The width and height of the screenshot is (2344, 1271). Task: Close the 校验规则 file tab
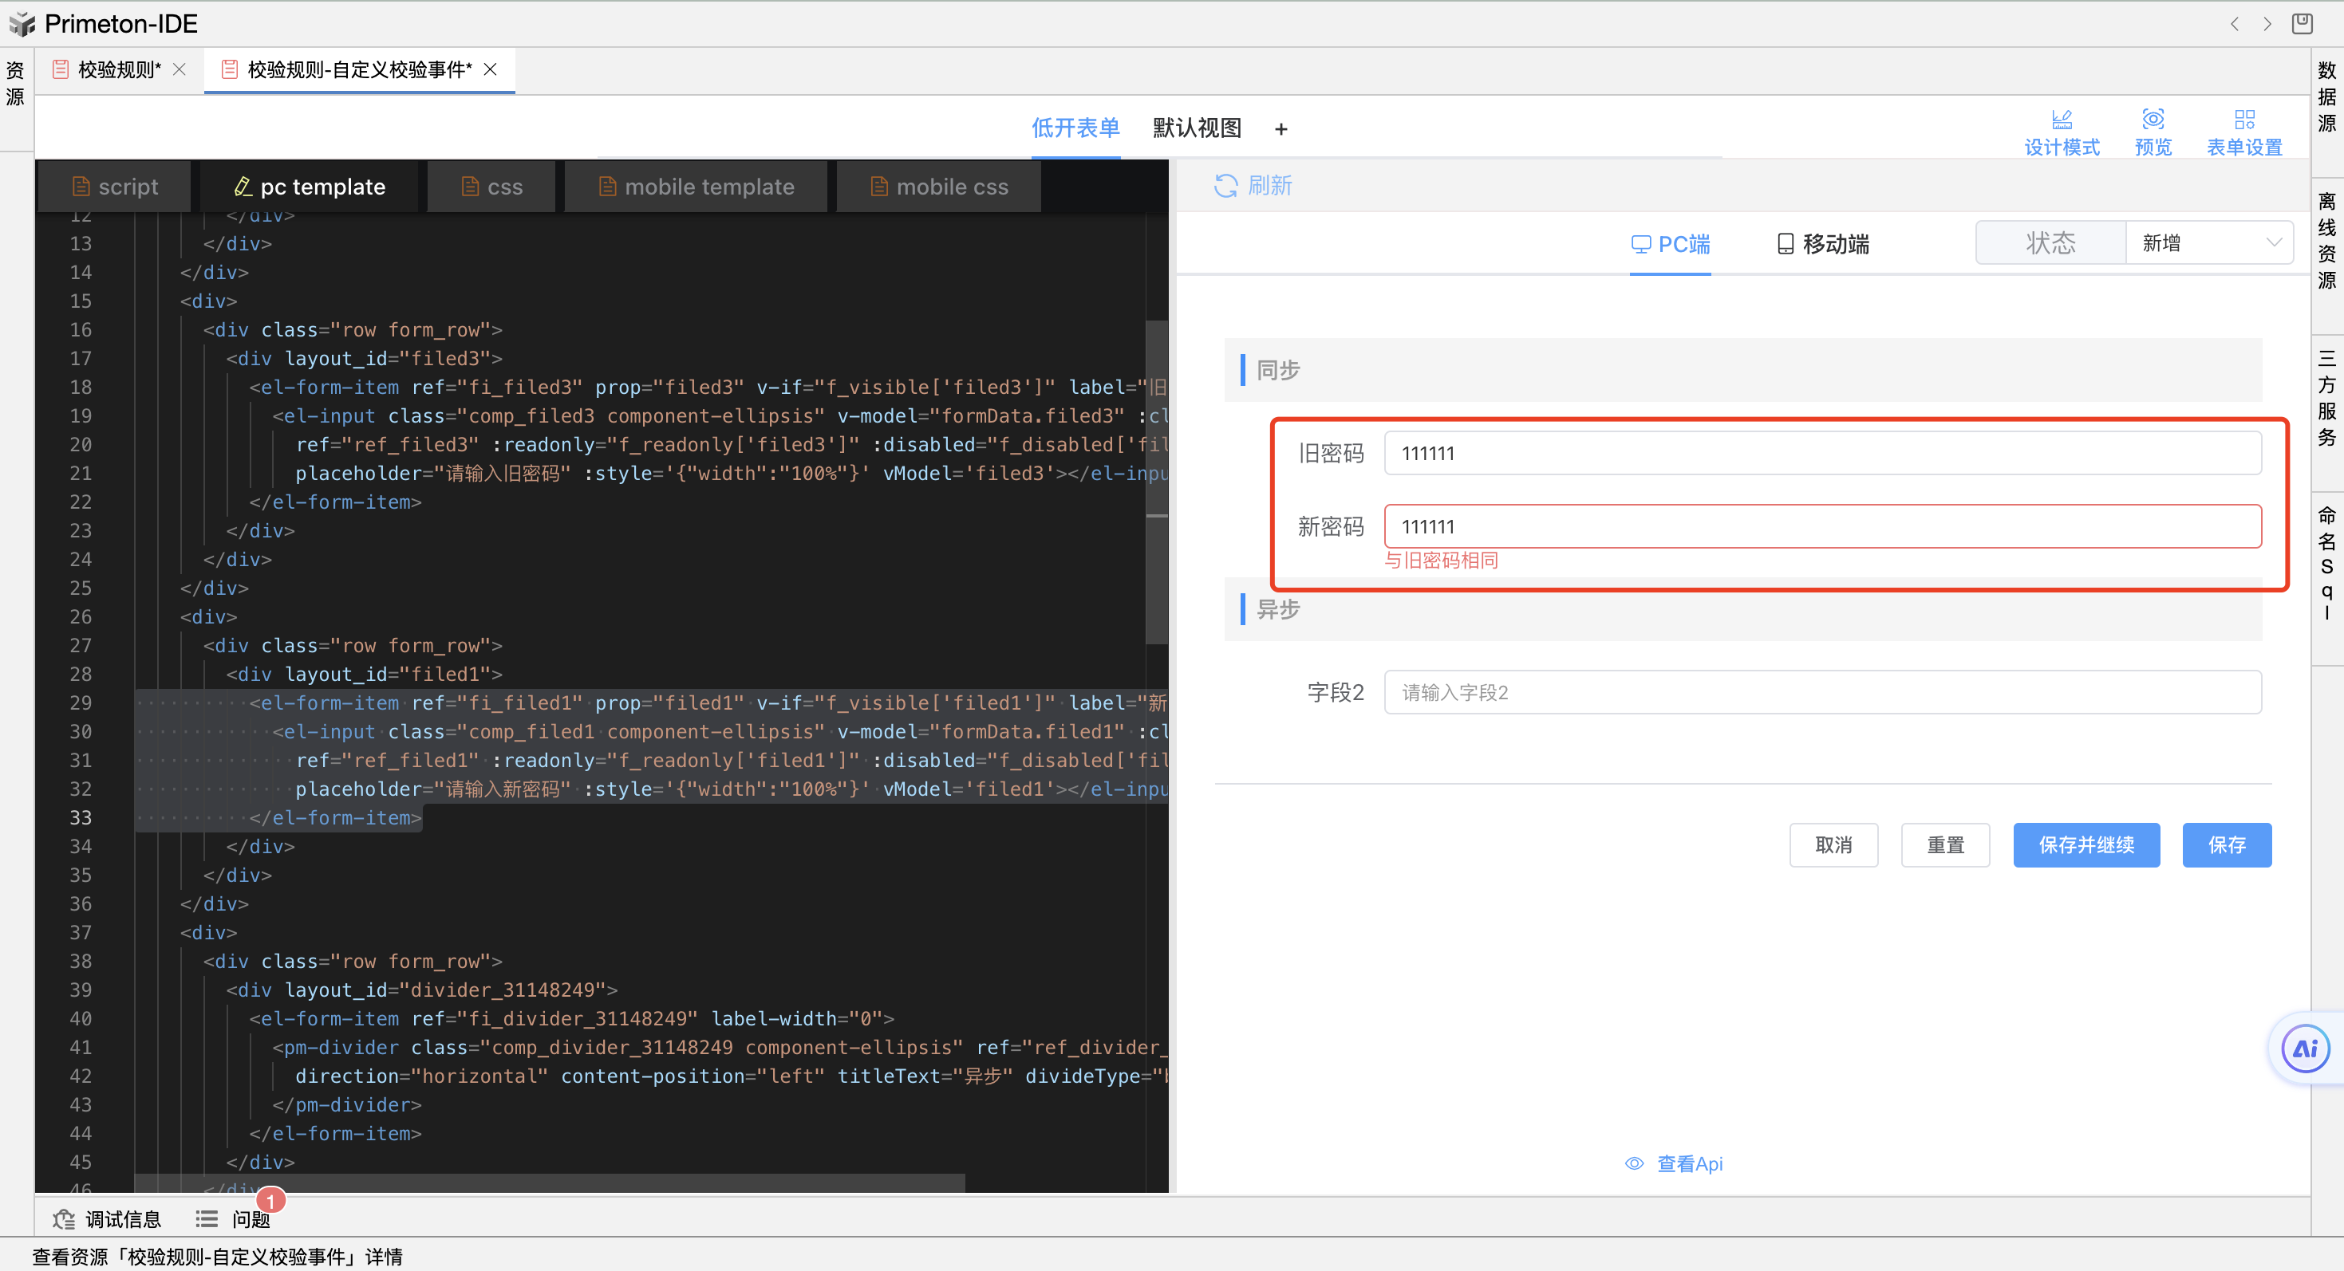(180, 69)
